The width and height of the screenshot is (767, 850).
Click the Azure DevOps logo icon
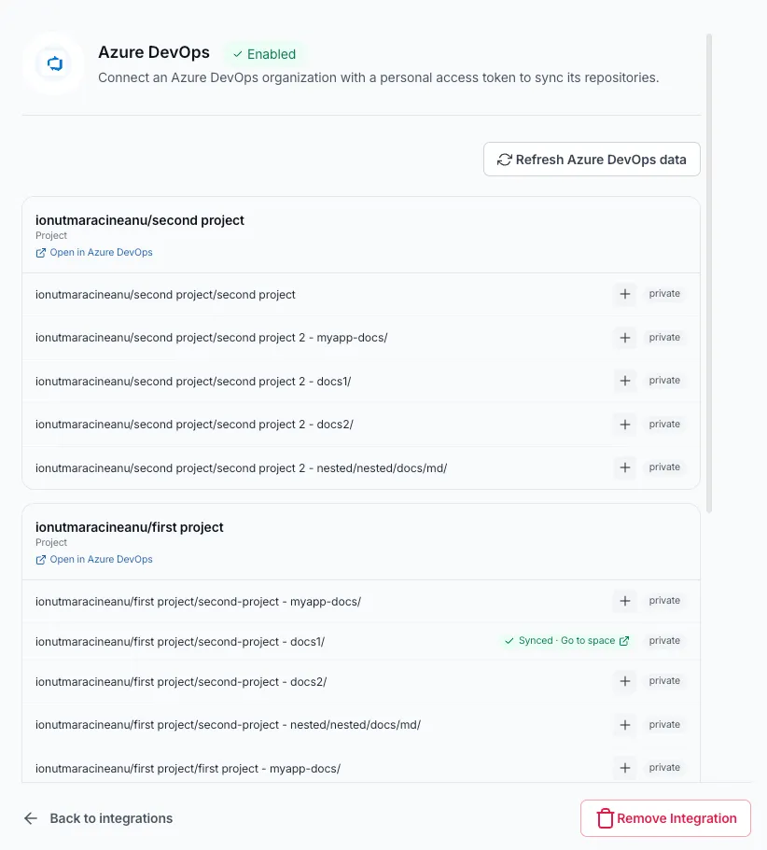tap(55, 63)
